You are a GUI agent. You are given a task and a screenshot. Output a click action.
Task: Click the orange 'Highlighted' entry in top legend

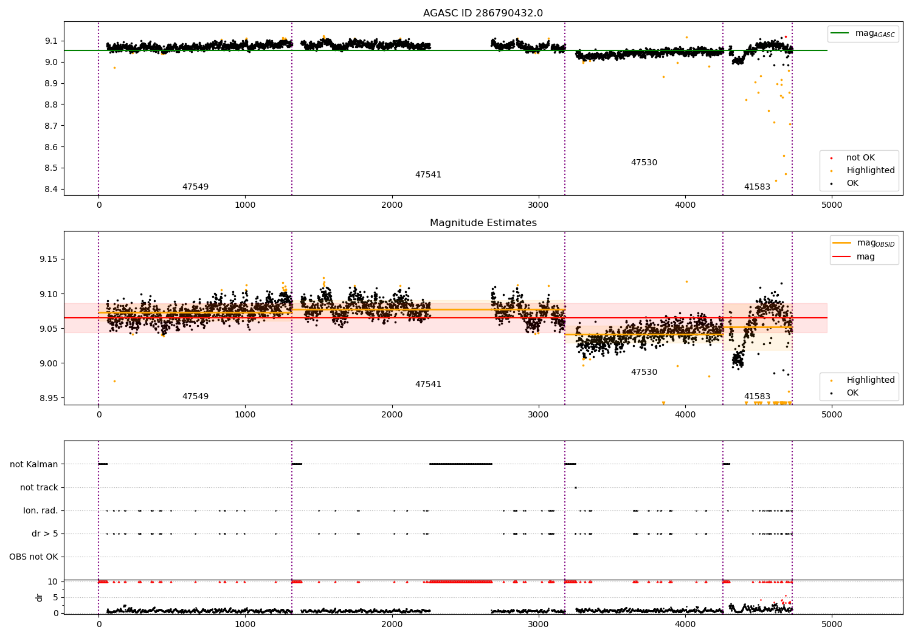(x=870, y=171)
